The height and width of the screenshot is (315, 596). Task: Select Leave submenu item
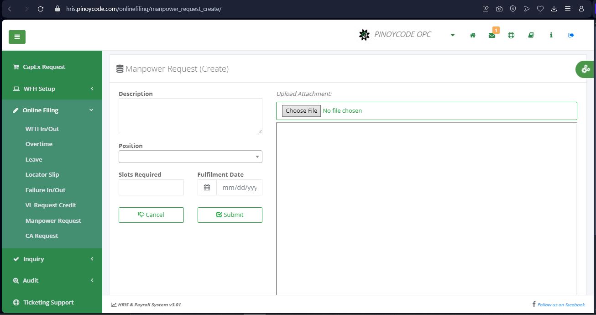[x=34, y=159]
